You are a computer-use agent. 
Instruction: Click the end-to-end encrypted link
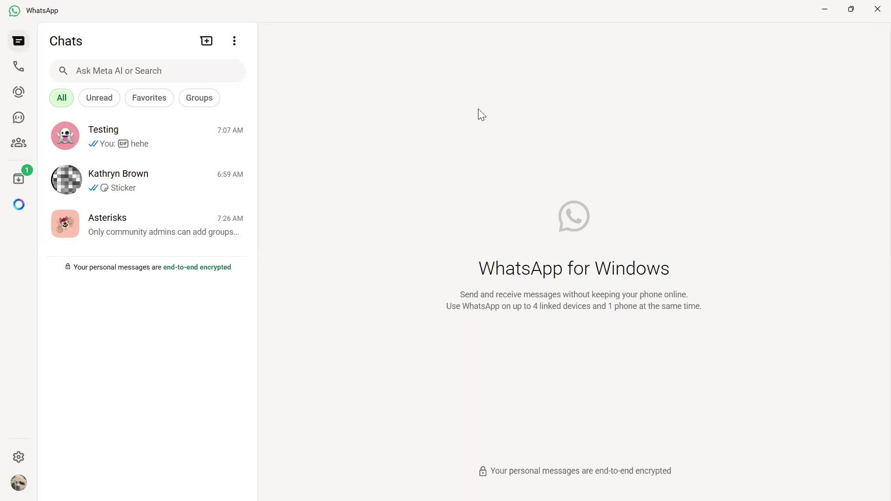click(x=197, y=267)
